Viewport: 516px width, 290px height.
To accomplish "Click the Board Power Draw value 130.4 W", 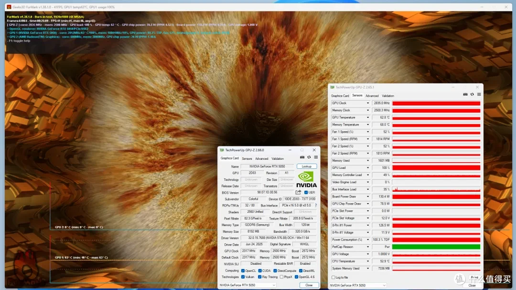I will click(x=381, y=197).
